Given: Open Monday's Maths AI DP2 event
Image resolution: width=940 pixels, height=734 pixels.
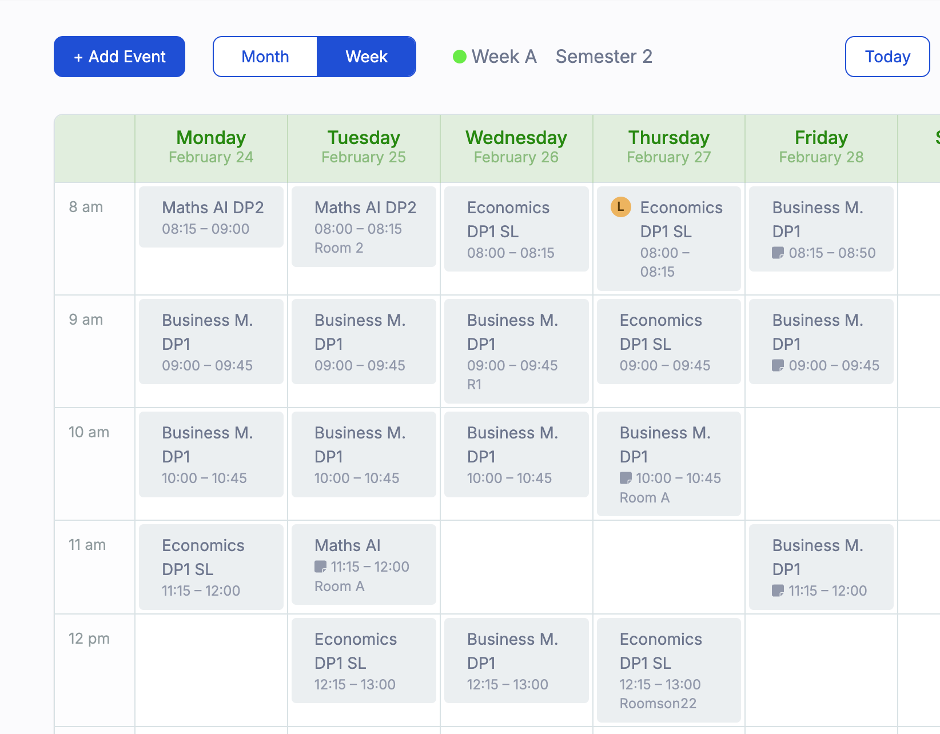Looking at the screenshot, I should 210,217.
